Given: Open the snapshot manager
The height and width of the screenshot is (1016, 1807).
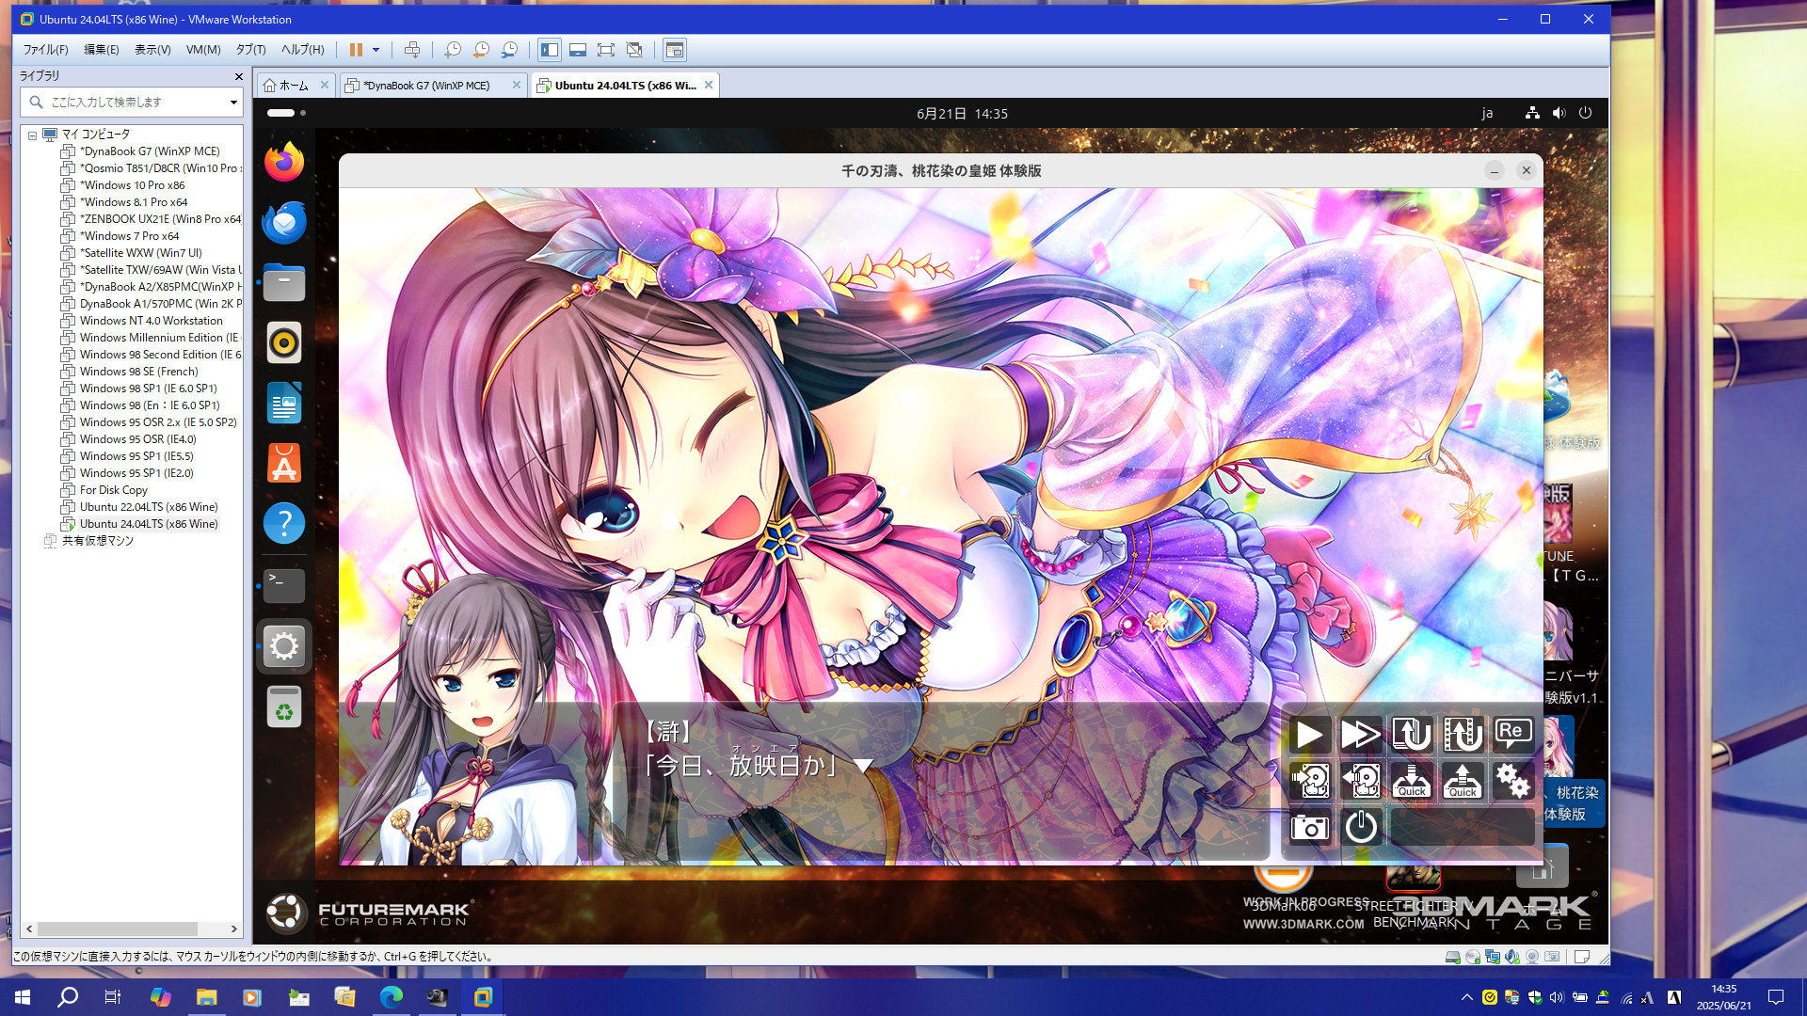Looking at the screenshot, I should (x=509, y=50).
